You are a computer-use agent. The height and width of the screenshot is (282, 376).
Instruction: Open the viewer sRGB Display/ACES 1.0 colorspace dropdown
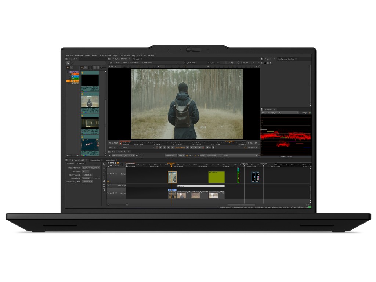pos(151,62)
